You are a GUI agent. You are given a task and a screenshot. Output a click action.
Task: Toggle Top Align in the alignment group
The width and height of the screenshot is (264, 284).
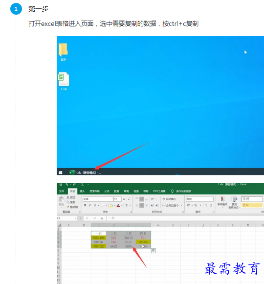137,199
